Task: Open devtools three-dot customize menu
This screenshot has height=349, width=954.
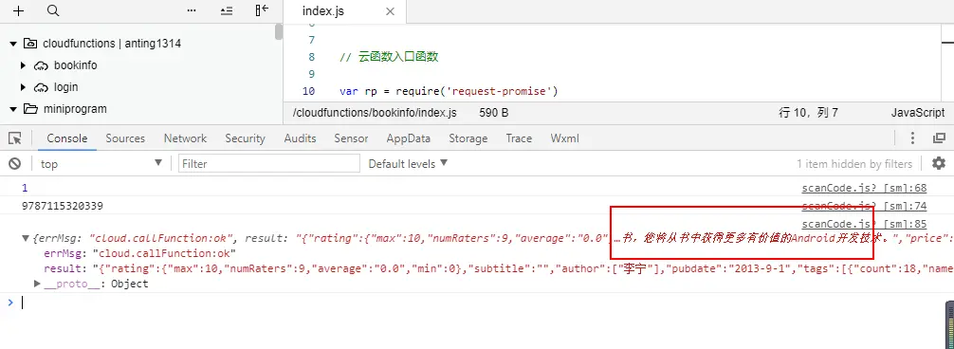Action: (912, 138)
